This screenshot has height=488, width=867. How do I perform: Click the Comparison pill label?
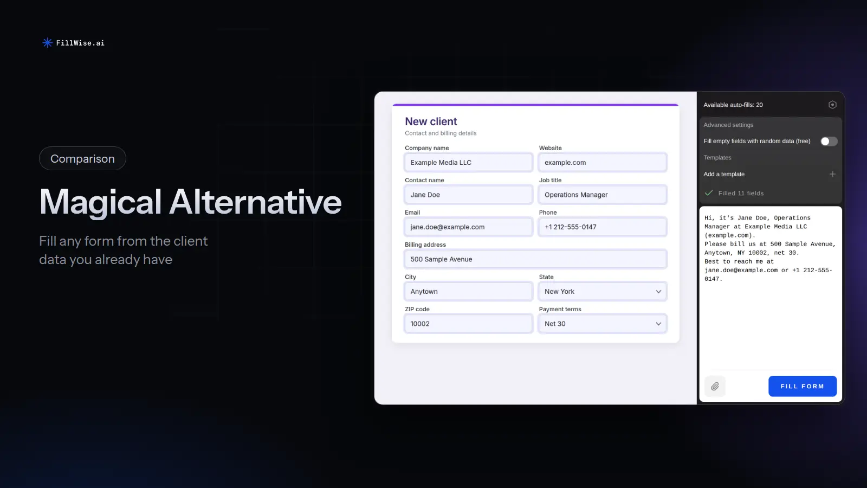click(82, 158)
